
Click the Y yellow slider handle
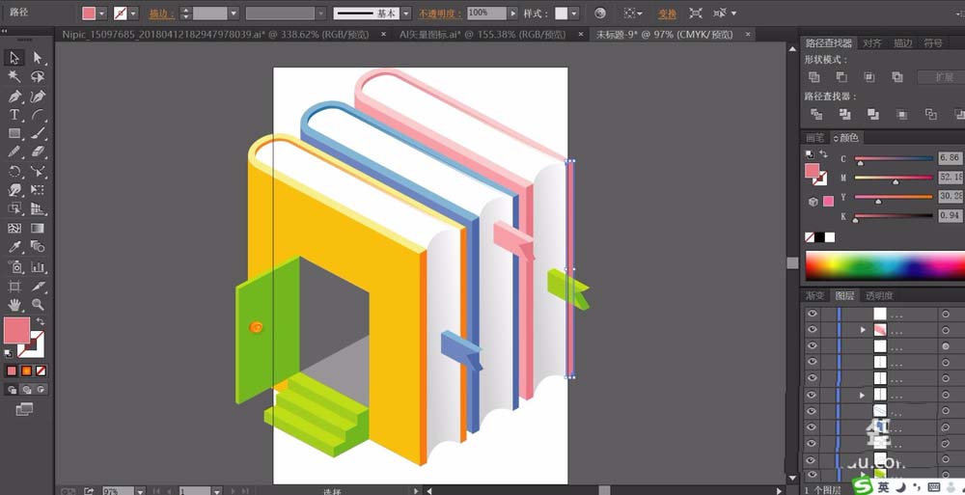(878, 202)
